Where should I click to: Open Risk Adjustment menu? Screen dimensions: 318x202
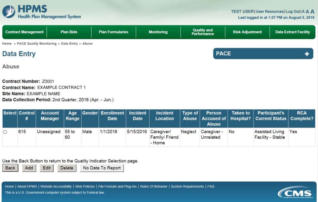pos(247,32)
